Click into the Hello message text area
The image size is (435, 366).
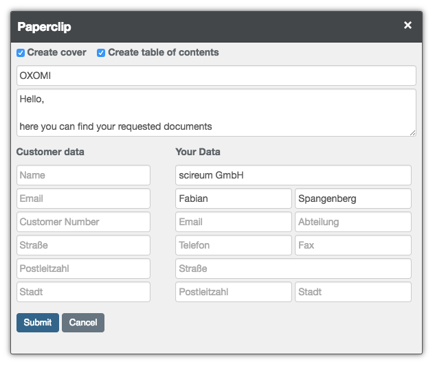click(x=216, y=113)
